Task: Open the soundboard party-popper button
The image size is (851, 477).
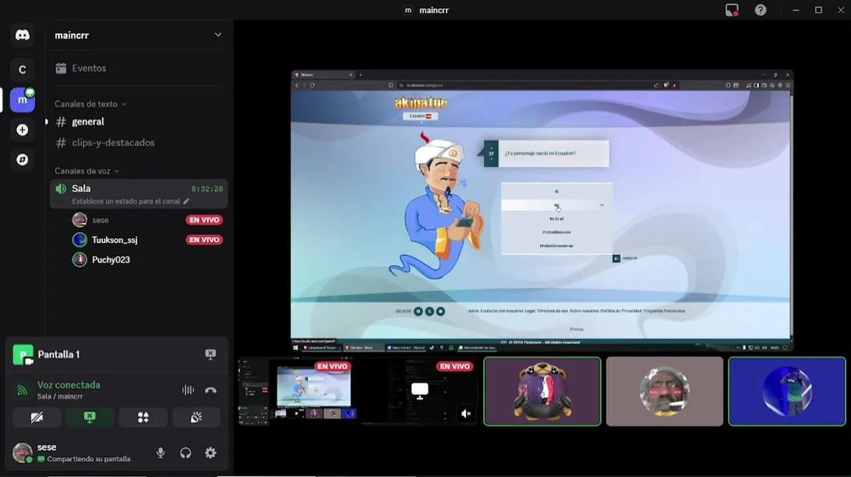Action: coord(196,417)
